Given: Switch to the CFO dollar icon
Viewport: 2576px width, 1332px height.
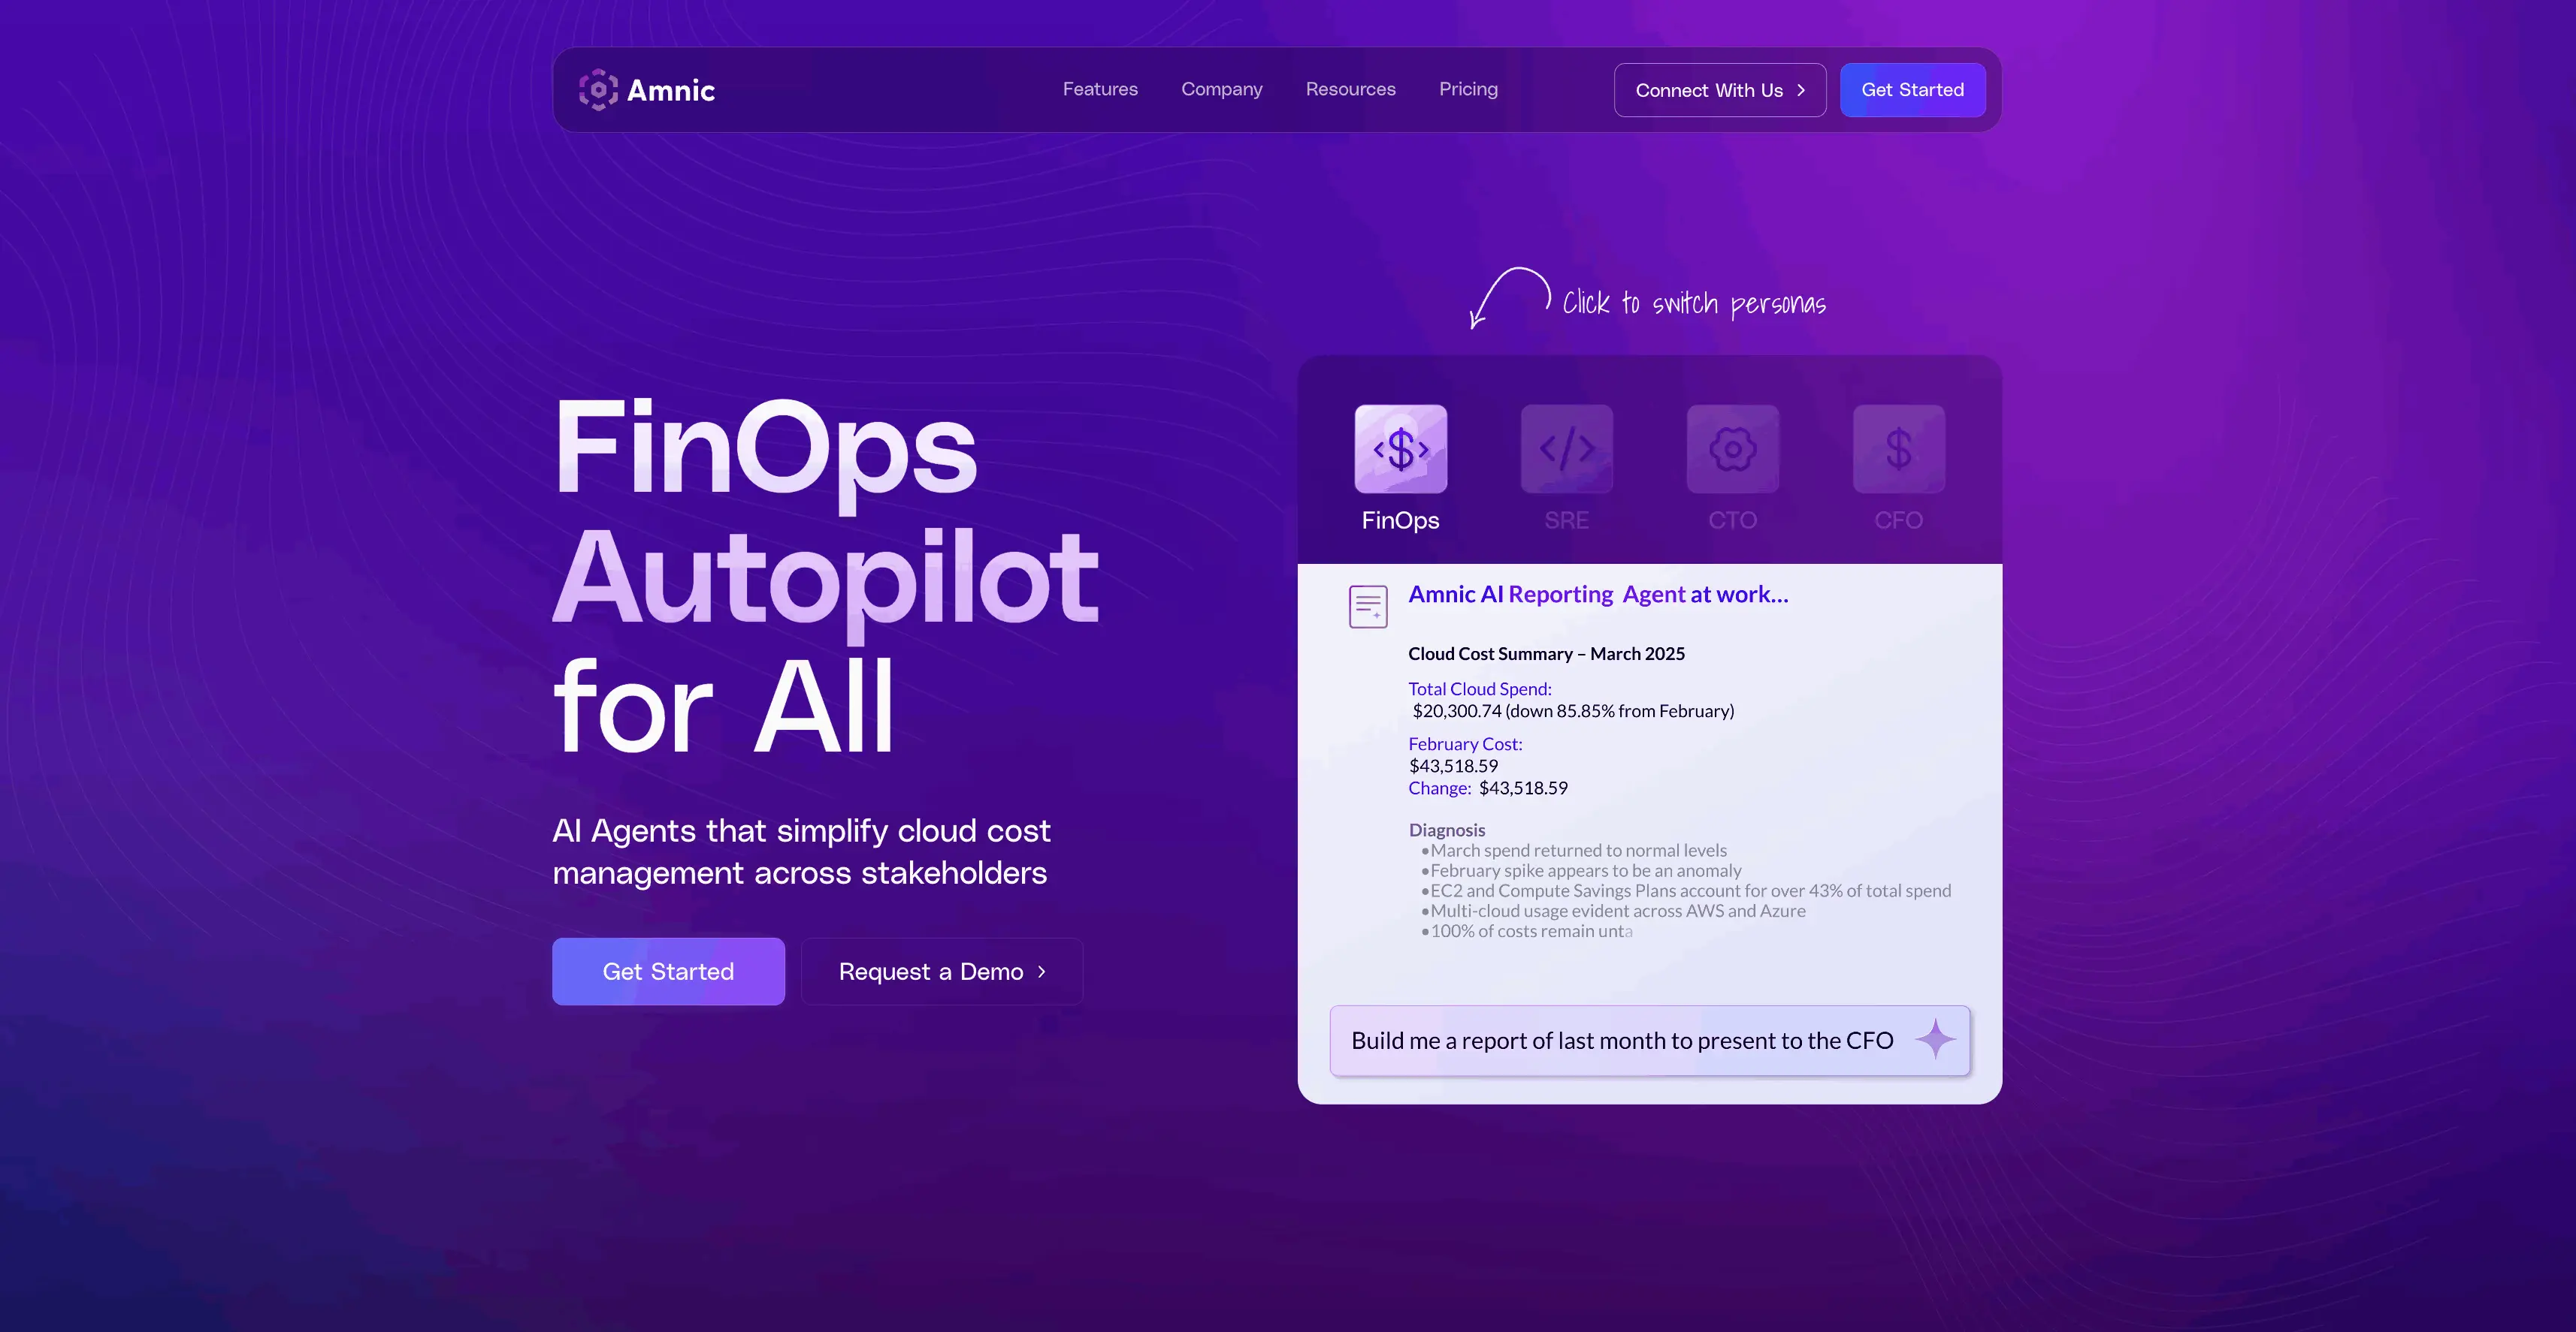Looking at the screenshot, I should 1898,449.
